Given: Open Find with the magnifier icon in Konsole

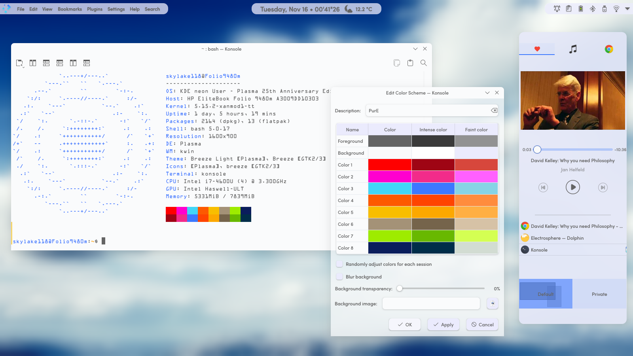Looking at the screenshot, I should (424, 63).
